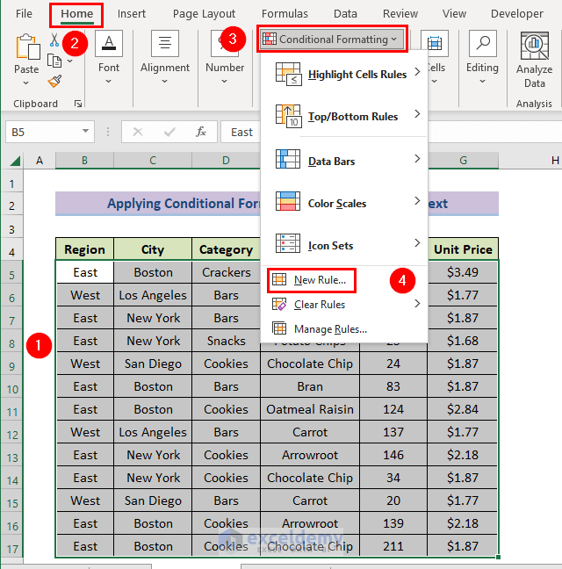The image size is (562, 569).
Task: Click the Copy icon
Action: (54, 61)
